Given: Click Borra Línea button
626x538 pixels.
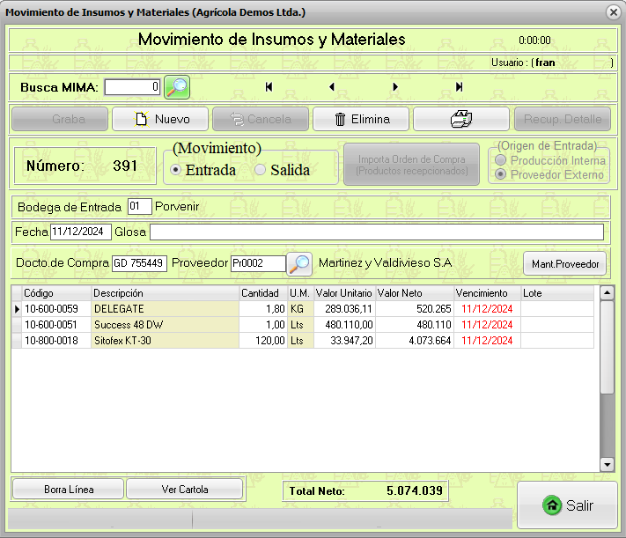Looking at the screenshot, I should [69, 490].
